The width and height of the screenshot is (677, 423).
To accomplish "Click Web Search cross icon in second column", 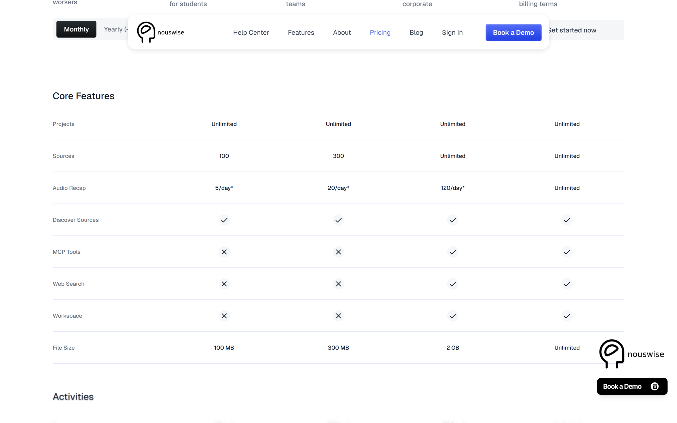I will [338, 284].
